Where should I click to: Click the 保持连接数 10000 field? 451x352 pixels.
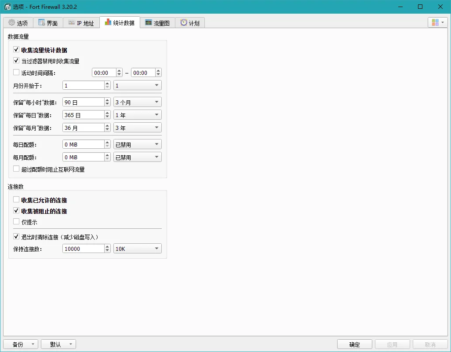tap(84, 249)
